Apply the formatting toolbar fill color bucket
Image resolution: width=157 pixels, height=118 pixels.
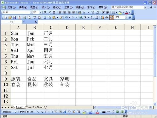pyautogui.click(x=120, y=12)
